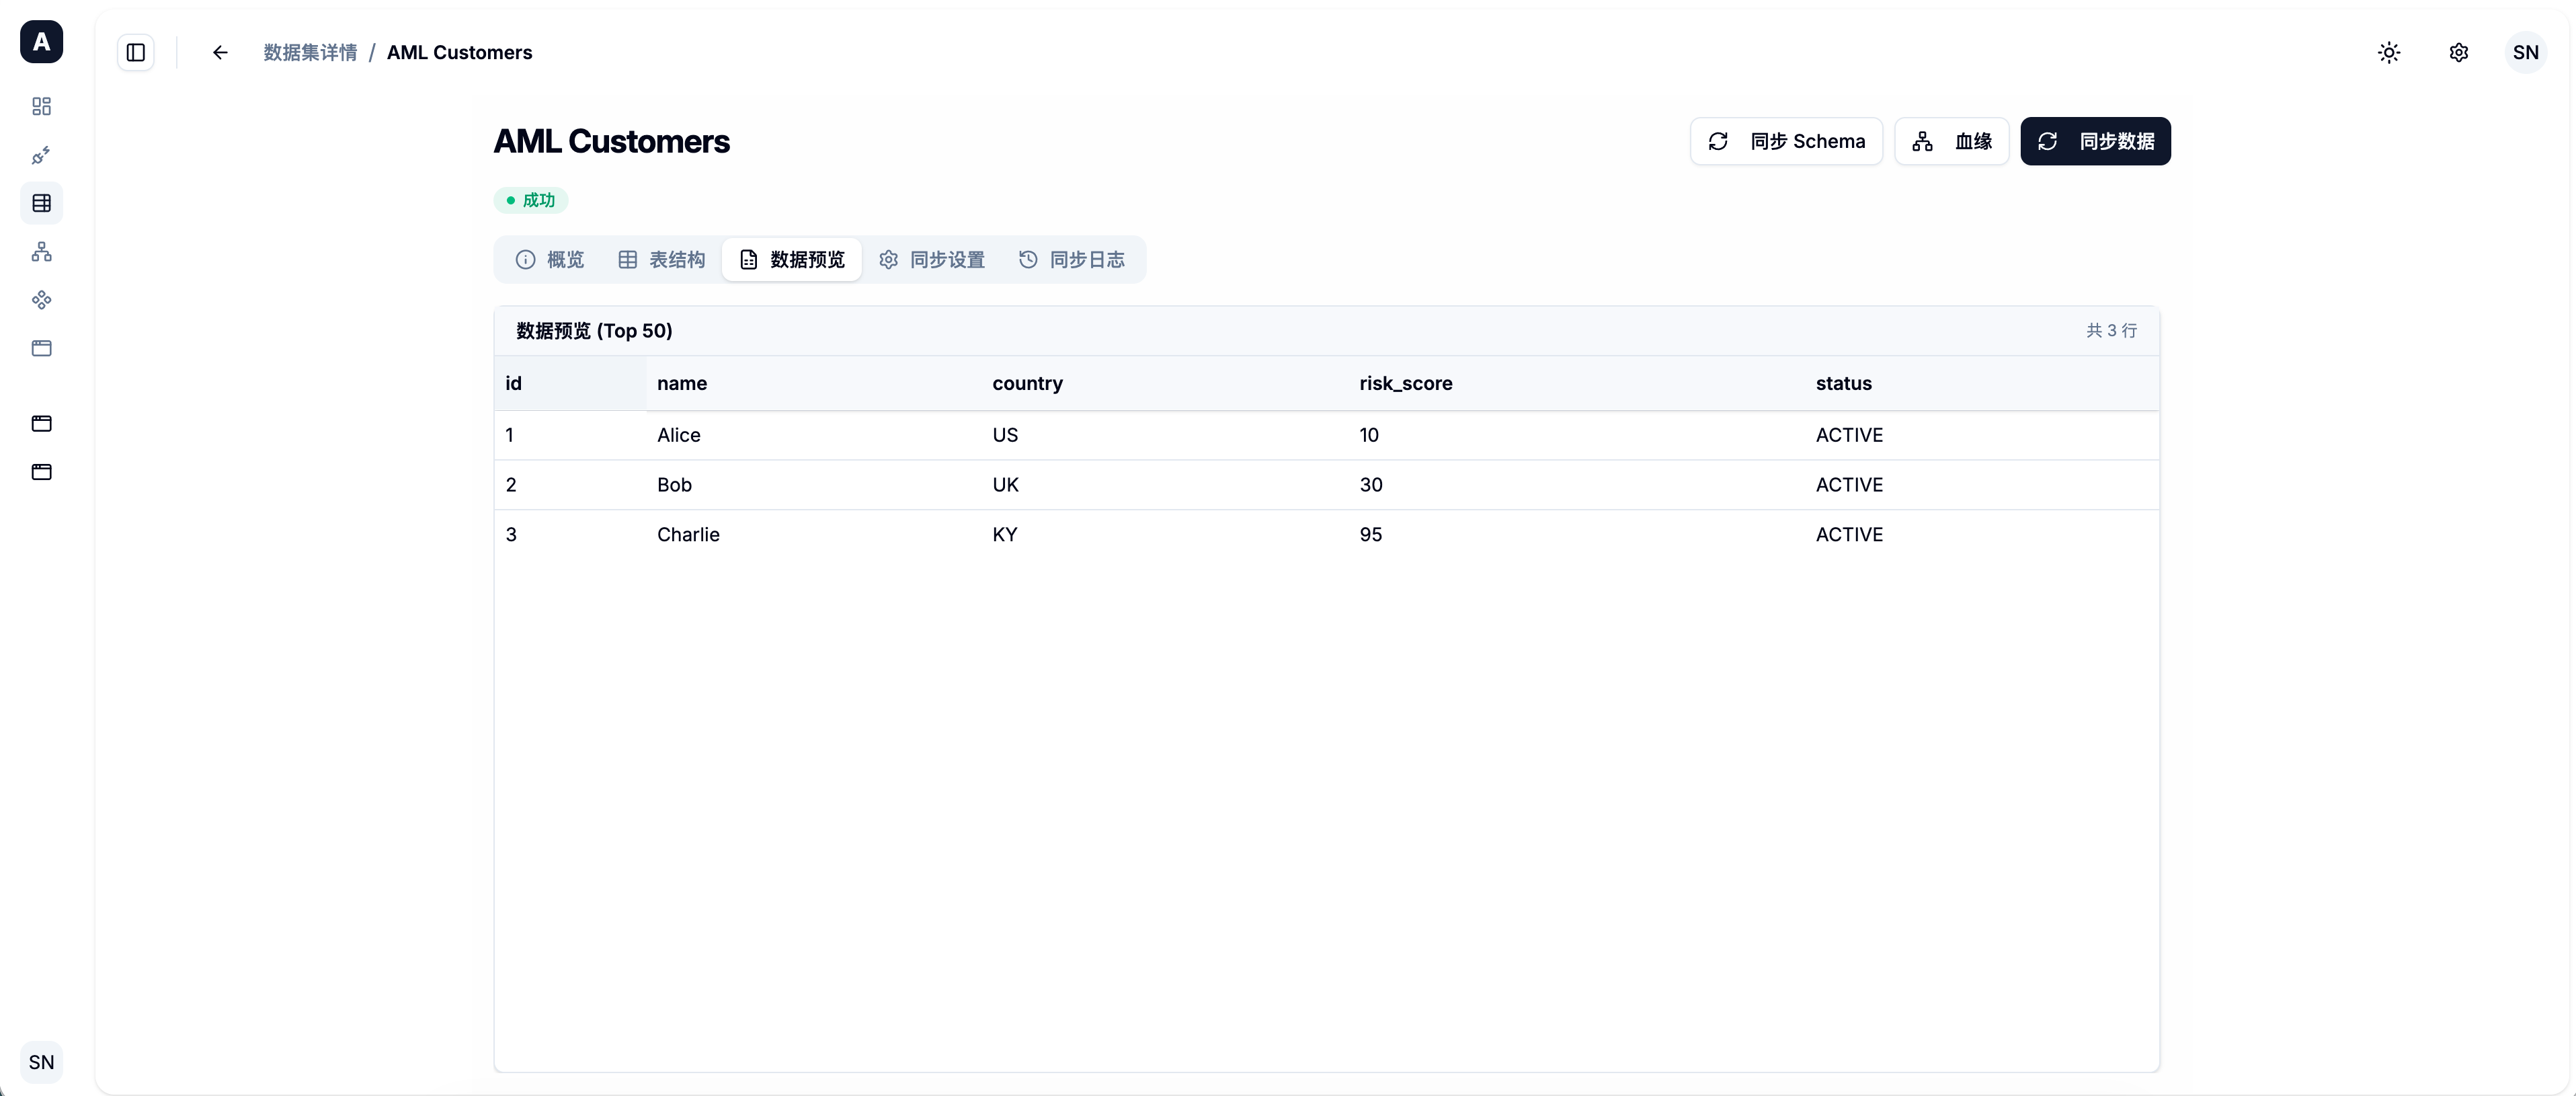Viewport: 2576px width, 1096px height.
Task: Click the 数据集详情 breadcrumb link
Action: click(x=310, y=52)
